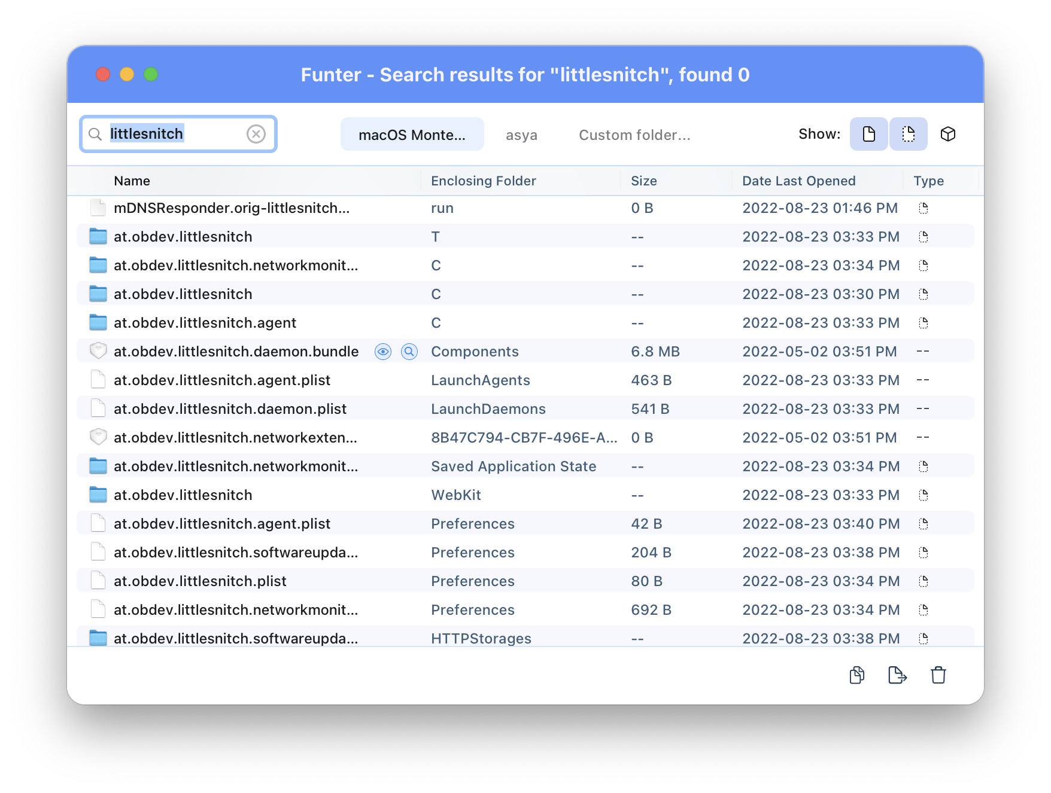Click shield icon of daemon.bundle
This screenshot has width=1051, height=793.
[x=98, y=351]
